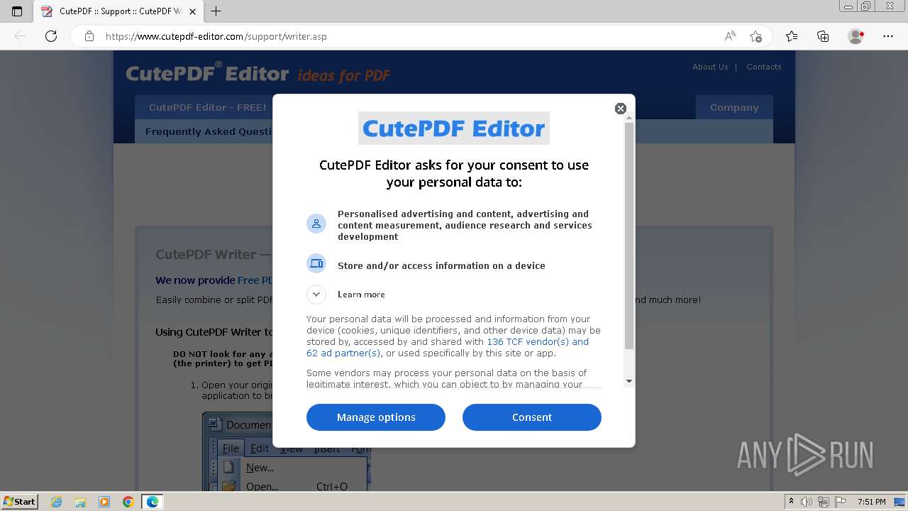Screen dimensions: 908x511
Task: Expand the Learn more chevron
Action: click(316, 295)
